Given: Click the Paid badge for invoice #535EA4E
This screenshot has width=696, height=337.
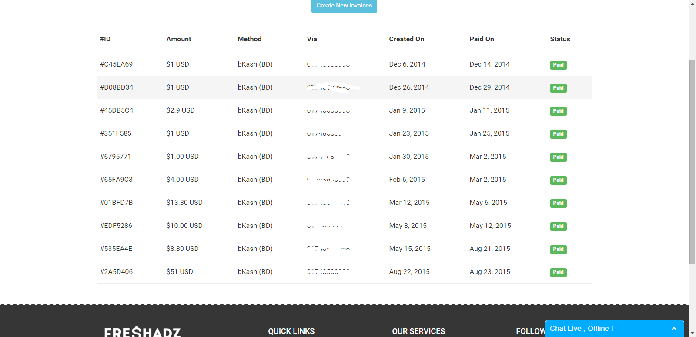Looking at the screenshot, I should tap(558, 249).
